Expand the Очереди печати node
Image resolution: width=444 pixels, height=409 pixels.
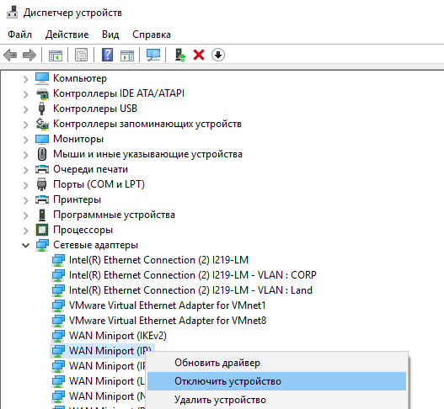pyautogui.click(x=25, y=170)
